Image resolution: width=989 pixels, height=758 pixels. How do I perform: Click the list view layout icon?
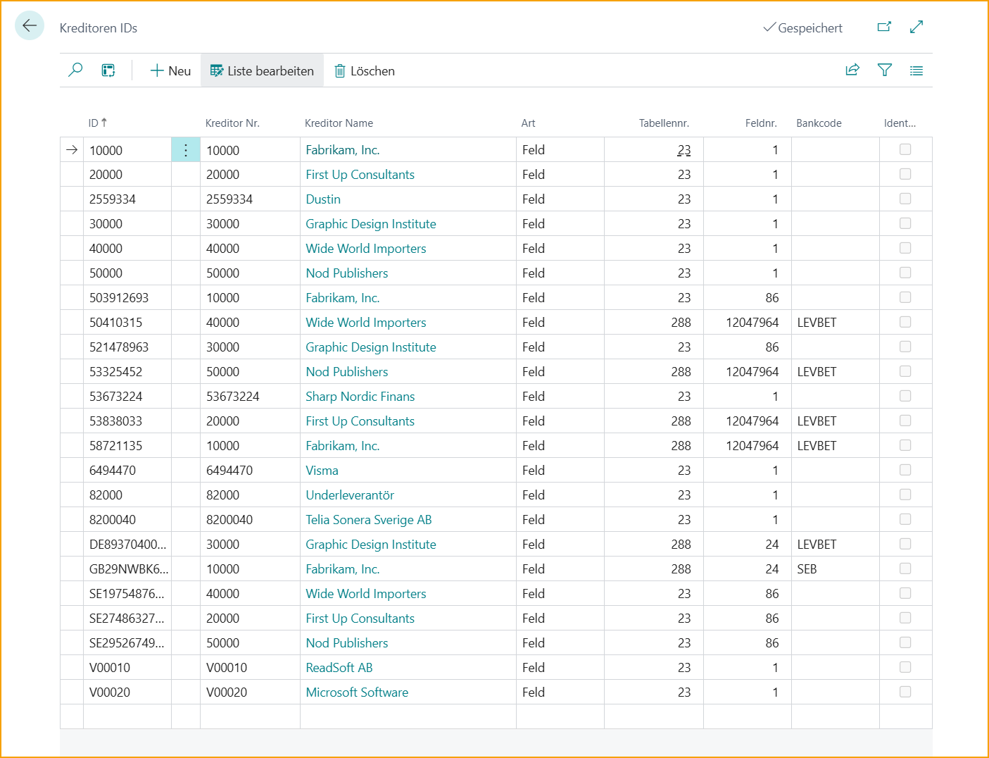click(x=916, y=70)
